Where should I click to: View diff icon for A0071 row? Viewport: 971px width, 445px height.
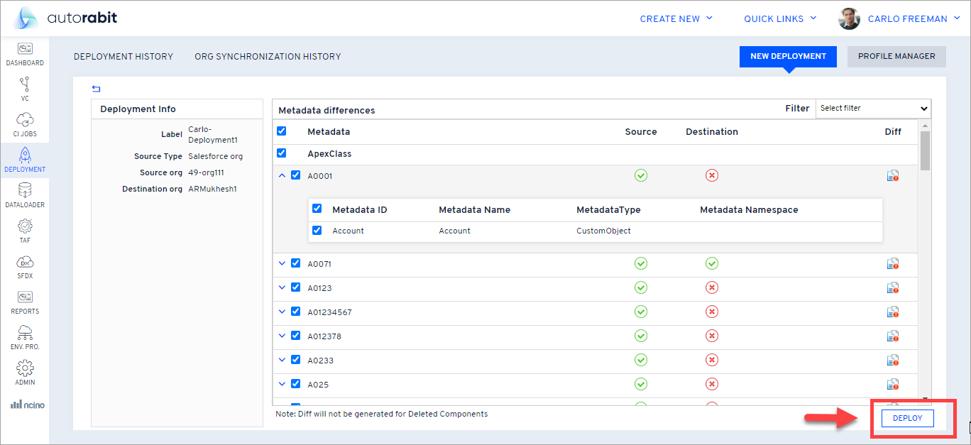pyautogui.click(x=892, y=264)
